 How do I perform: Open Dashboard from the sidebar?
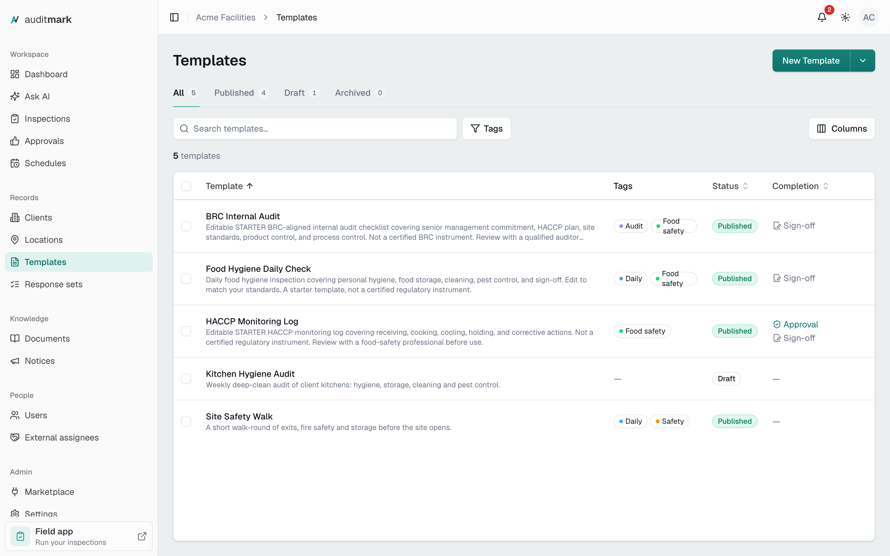pos(79,74)
